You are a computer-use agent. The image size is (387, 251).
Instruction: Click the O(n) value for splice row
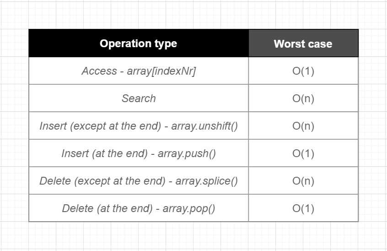(x=303, y=180)
